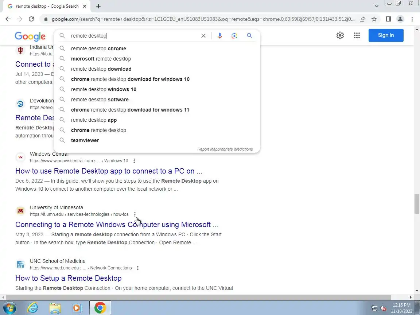Viewport: 420px width, 315px height.
Task: Open the Chrome profile avatar
Action: (400, 19)
